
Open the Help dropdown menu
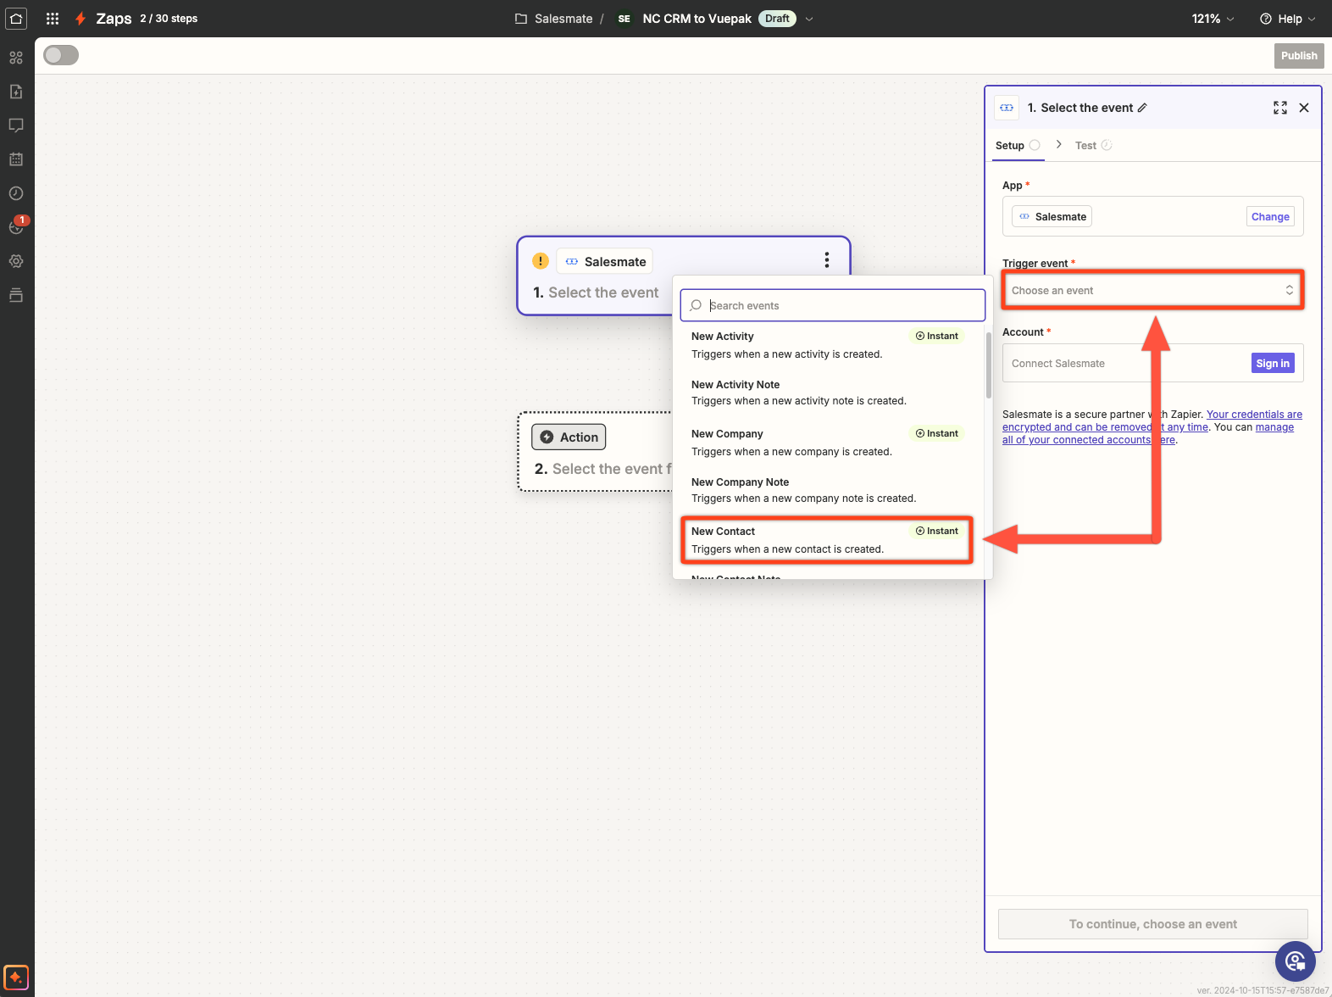click(x=1287, y=19)
